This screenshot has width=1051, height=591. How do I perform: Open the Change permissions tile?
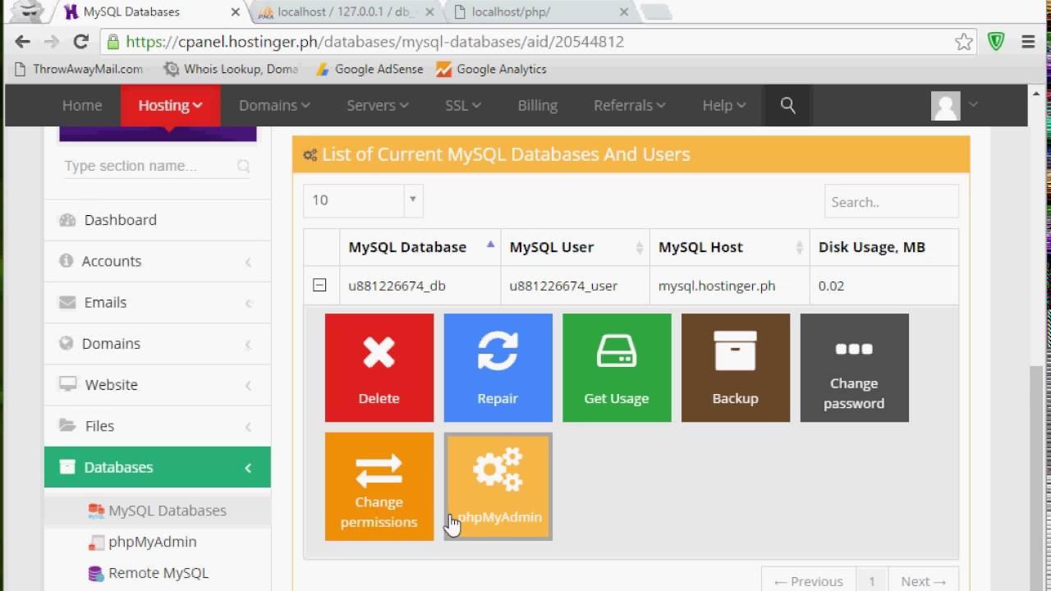pos(379,487)
